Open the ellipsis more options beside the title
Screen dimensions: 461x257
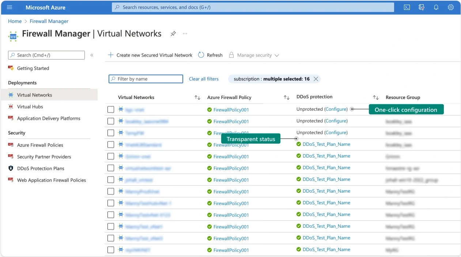(185, 34)
